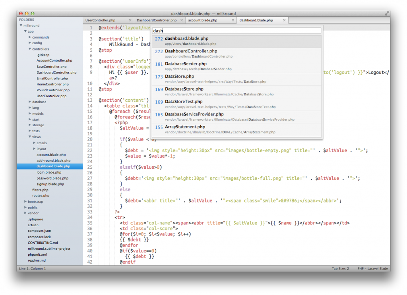Click PHP - Laravel Blade in the status bar
This screenshot has height=295, width=407.
(372, 268)
